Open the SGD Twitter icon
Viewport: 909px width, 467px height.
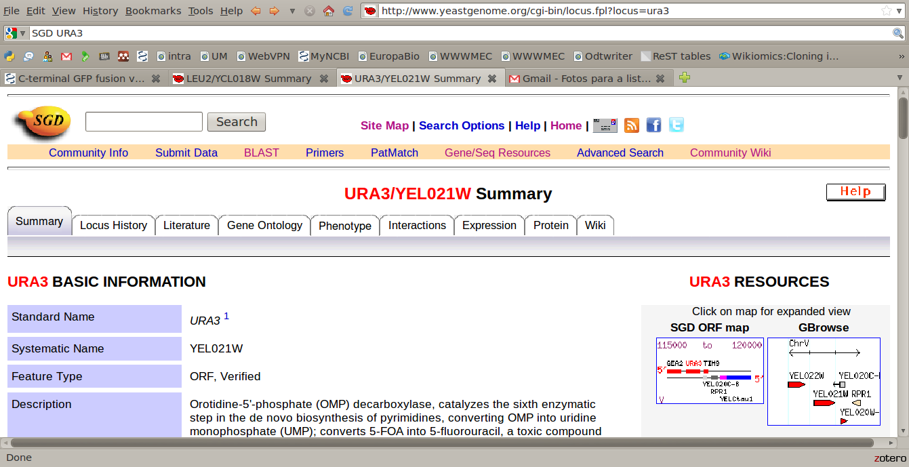[x=676, y=125]
